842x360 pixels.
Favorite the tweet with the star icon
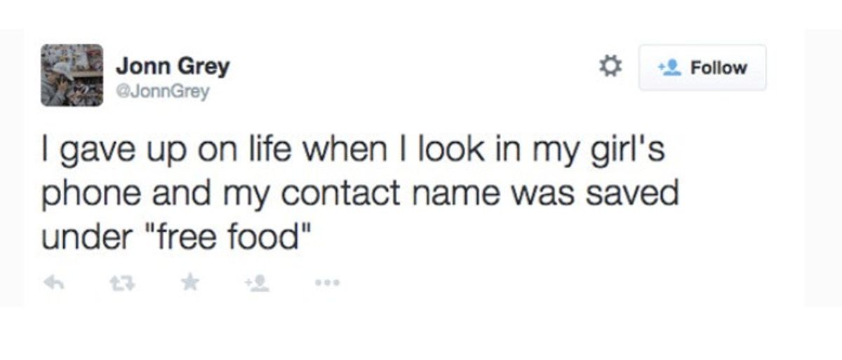[187, 283]
